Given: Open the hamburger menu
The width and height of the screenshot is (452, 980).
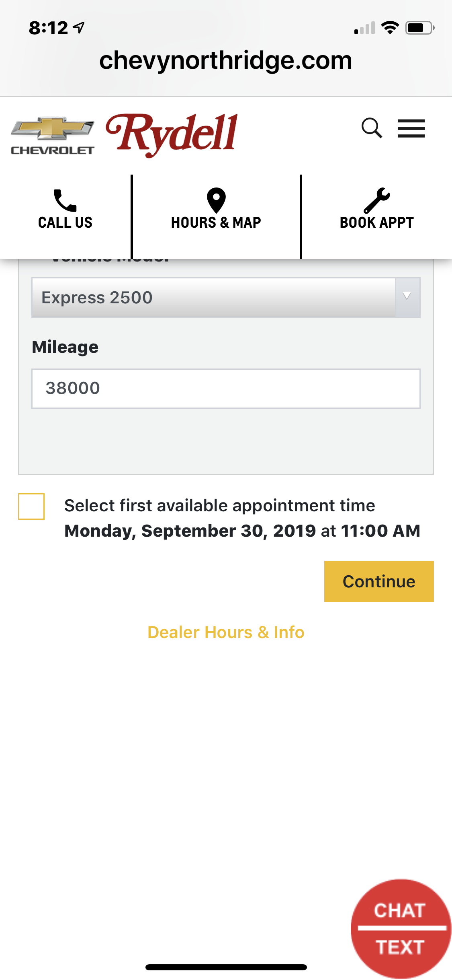Looking at the screenshot, I should pyautogui.click(x=411, y=128).
